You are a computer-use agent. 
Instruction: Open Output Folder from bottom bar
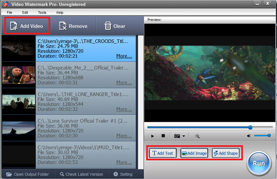[27, 174]
